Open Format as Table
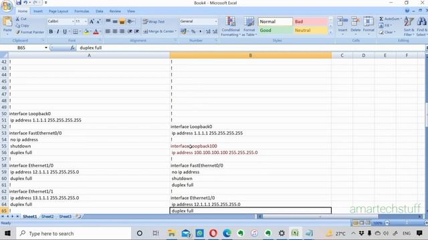 [249, 27]
